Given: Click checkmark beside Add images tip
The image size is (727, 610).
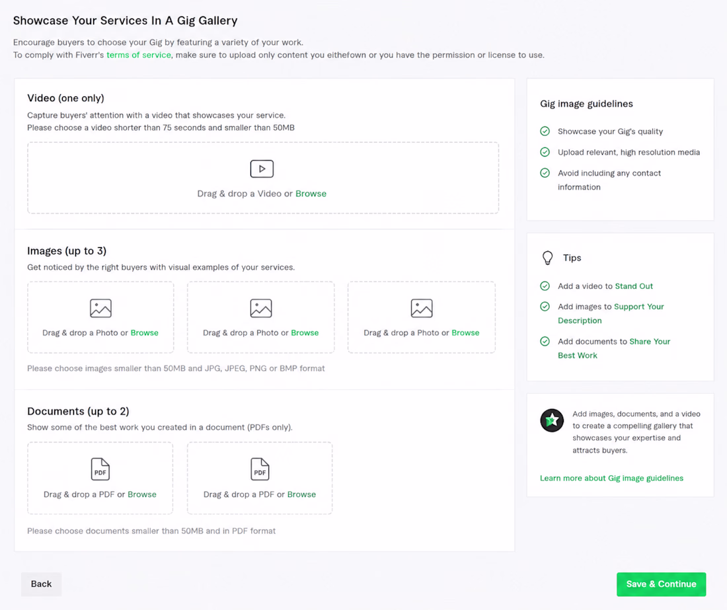Looking at the screenshot, I should 545,307.
